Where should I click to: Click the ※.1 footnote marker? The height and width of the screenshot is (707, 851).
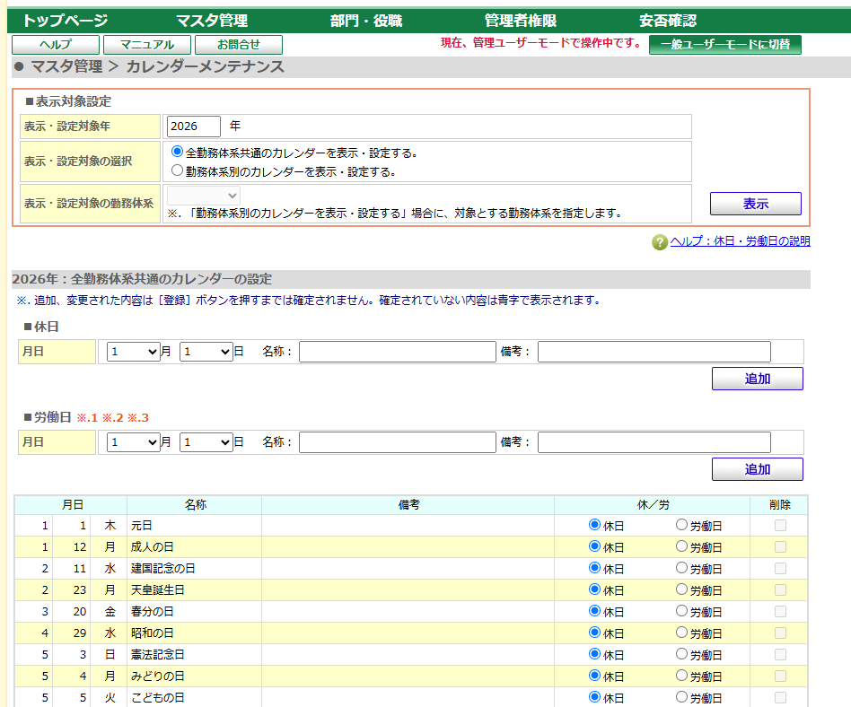click(x=87, y=418)
